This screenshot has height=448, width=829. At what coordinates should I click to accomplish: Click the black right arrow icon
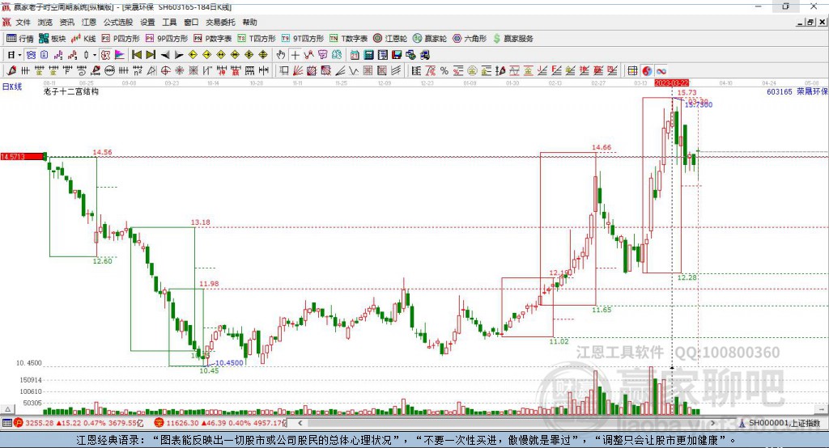(x=179, y=55)
